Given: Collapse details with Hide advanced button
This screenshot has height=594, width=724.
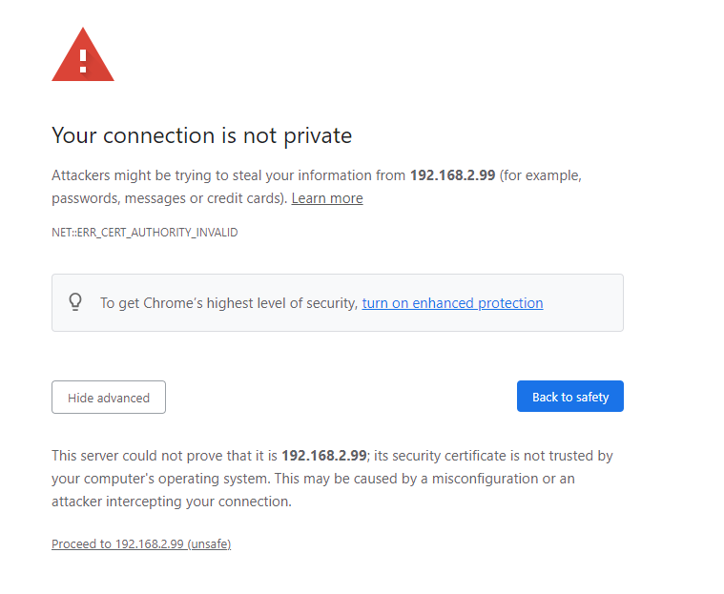Looking at the screenshot, I should (x=109, y=398).
